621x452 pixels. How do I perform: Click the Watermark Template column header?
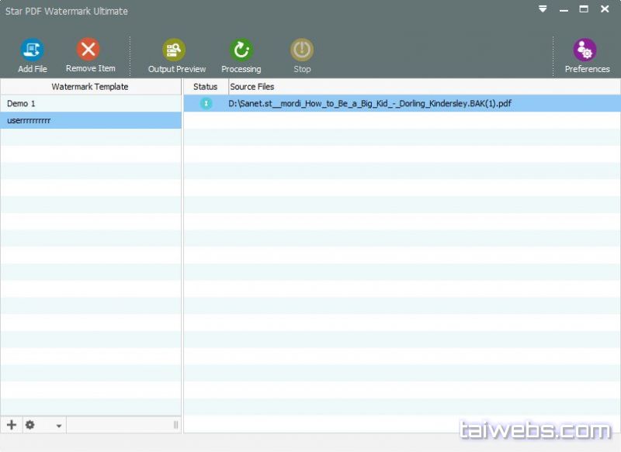[90, 87]
